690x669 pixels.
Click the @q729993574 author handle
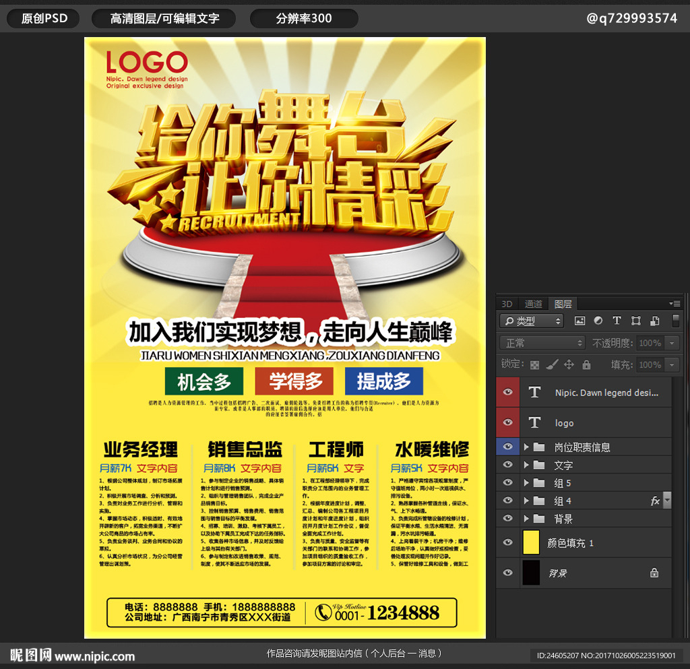click(x=631, y=18)
